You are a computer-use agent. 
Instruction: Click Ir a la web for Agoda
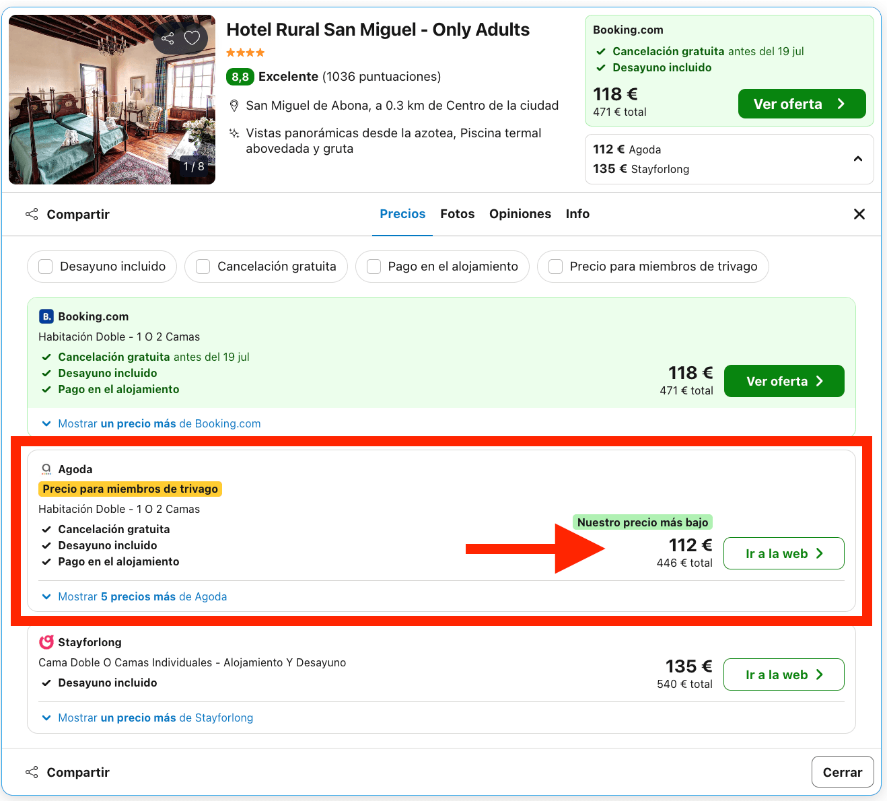click(784, 553)
